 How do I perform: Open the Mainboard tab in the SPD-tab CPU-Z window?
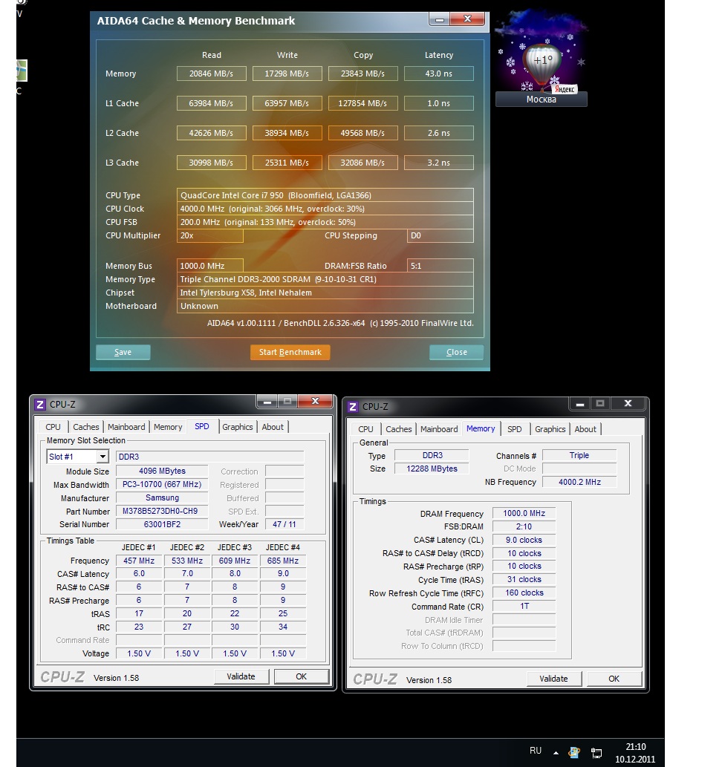tap(126, 427)
